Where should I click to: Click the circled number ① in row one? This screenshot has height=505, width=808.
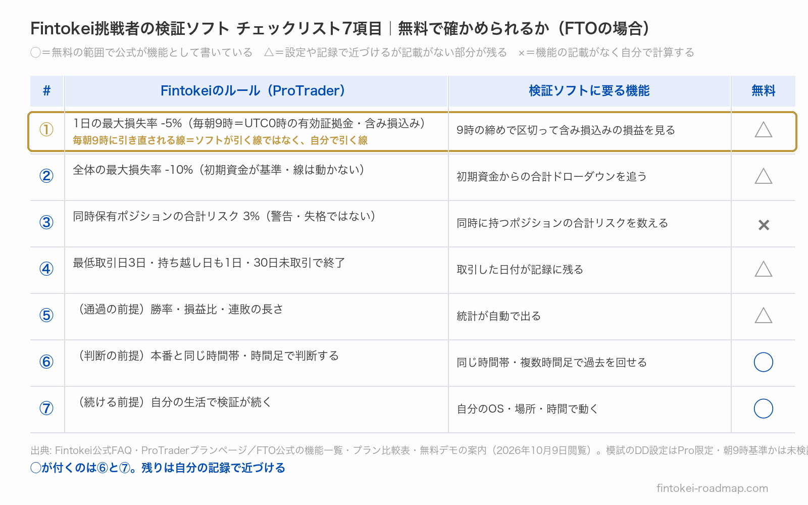tap(46, 130)
